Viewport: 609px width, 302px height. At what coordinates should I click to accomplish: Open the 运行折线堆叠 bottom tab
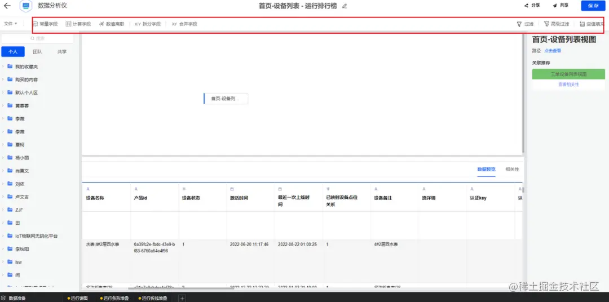[x=154, y=298]
